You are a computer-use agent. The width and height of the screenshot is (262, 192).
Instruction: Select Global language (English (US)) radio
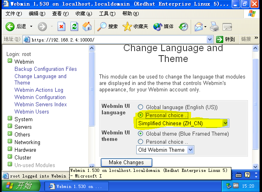coord(140,107)
